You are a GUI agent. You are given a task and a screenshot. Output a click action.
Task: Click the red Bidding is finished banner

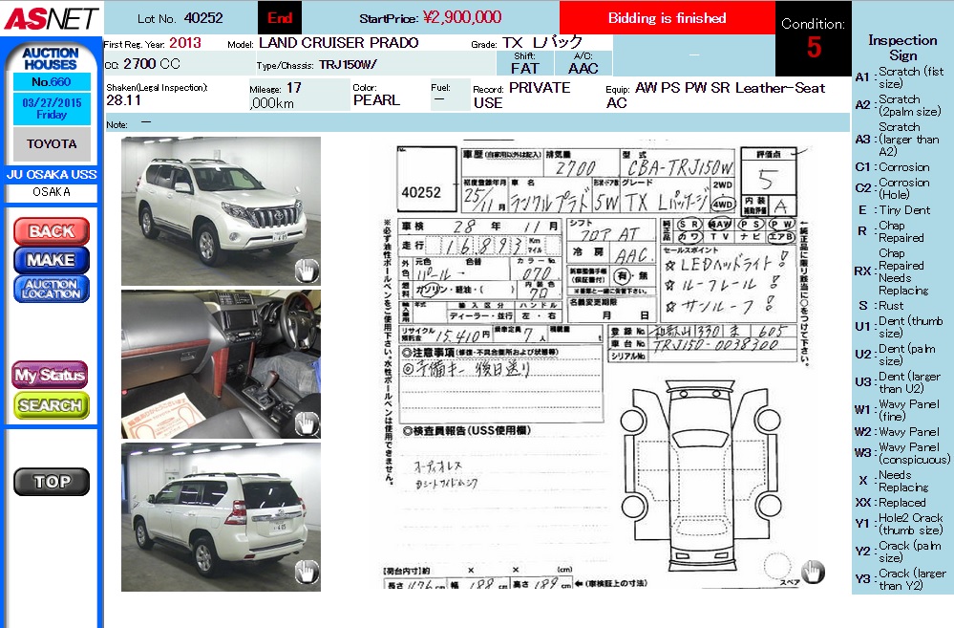click(x=667, y=18)
